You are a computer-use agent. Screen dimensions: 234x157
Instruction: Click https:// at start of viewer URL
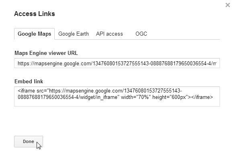26,64
